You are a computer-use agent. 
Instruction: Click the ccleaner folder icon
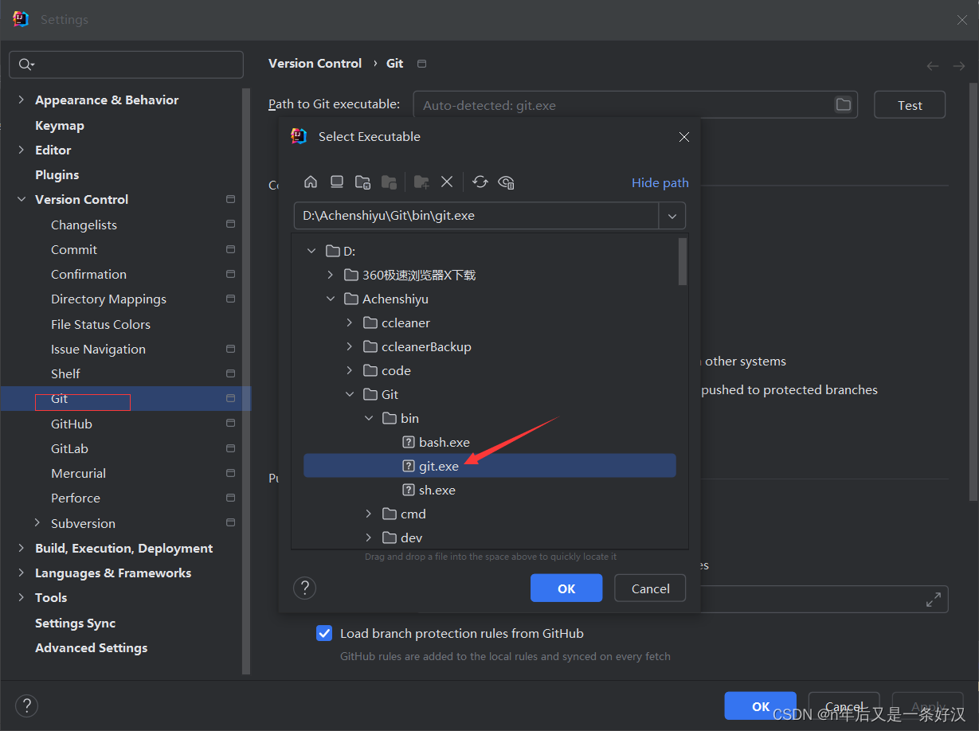[x=370, y=322]
